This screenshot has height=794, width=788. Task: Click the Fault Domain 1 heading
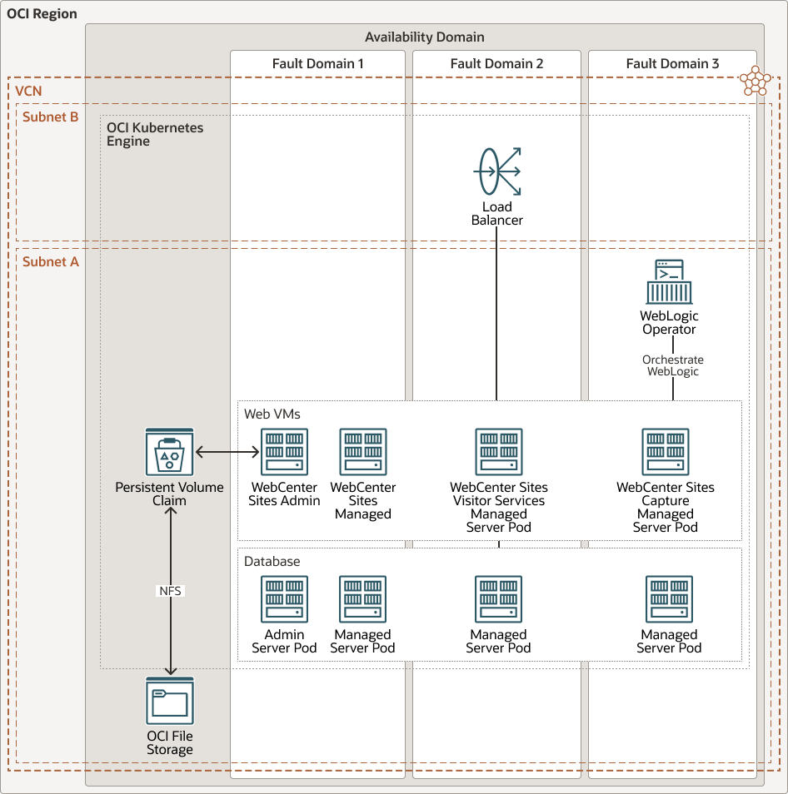[x=317, y=64]
